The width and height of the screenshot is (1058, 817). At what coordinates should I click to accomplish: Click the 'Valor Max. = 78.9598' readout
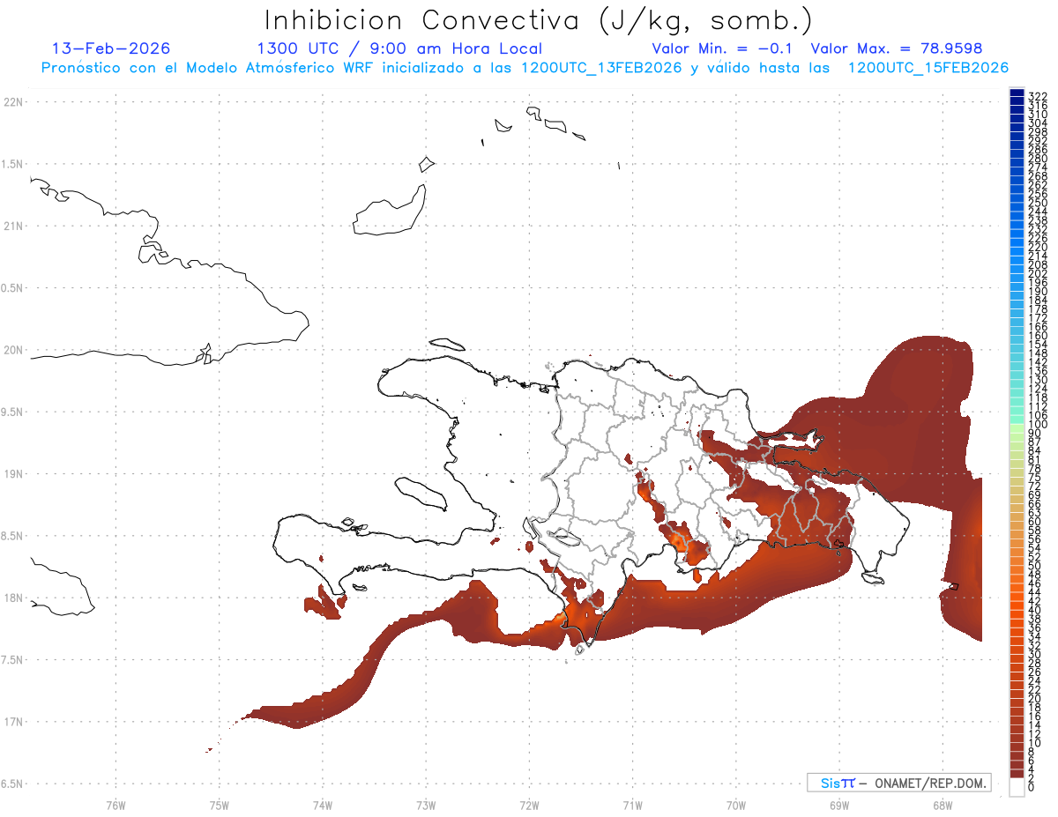click(896, 48)
